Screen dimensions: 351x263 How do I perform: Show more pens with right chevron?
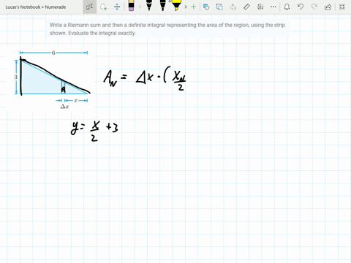[x=186, y=7]
